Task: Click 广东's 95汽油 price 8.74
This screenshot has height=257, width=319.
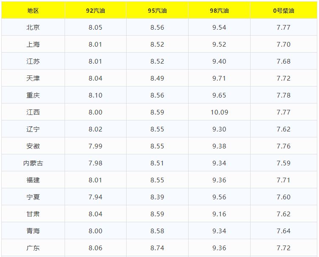Action: point(157,248)
